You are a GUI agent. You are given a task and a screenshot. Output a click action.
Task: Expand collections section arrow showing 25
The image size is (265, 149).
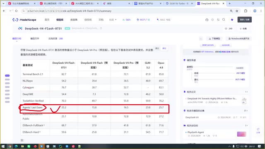[x=246, y=111]
